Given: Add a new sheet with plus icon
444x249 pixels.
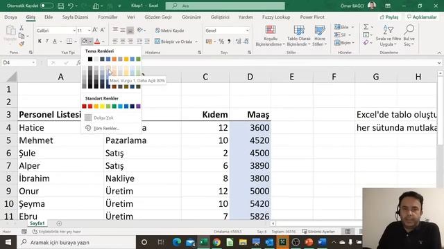Looking at the screenshot, I should click(x=59, y=223).
